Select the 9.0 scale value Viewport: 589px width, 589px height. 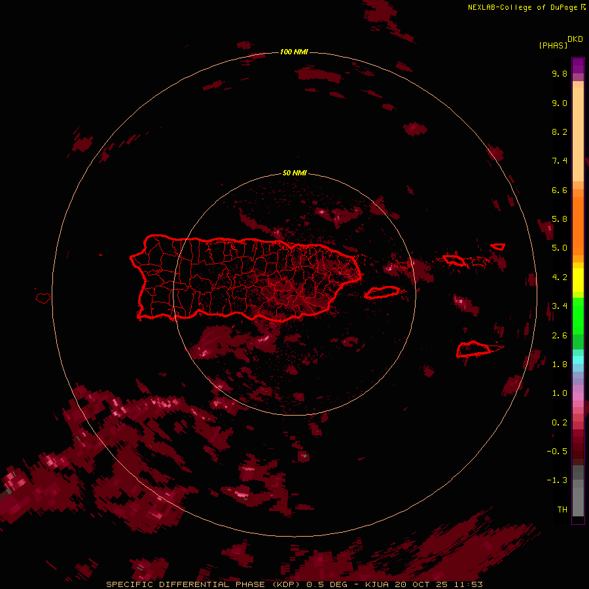click(x=560, y=103)
